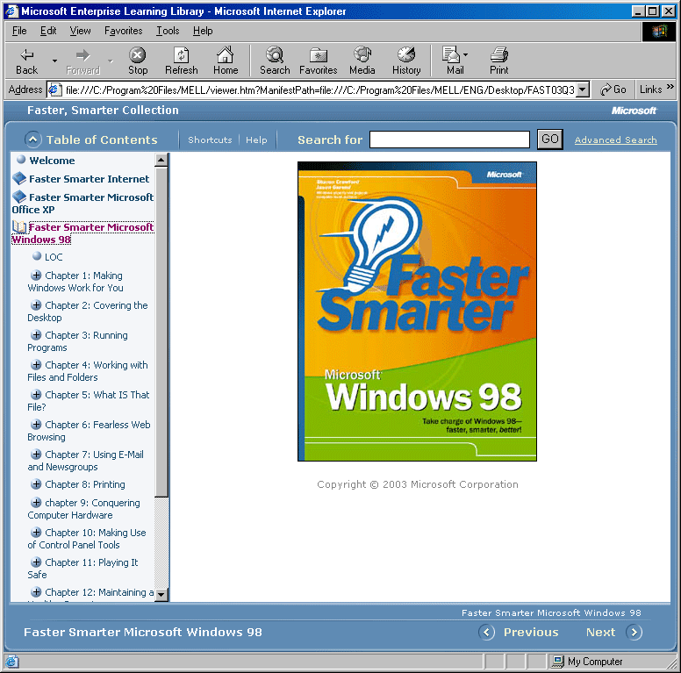This screenshot has width=681, height=673.
Task: Click the Refresh toolbar icon
Action: (181, 54)
